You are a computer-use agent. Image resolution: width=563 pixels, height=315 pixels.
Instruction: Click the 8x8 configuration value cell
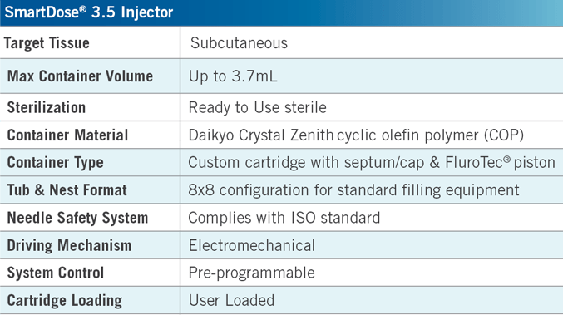[x=372, y=189]
